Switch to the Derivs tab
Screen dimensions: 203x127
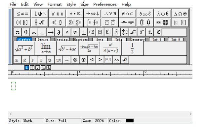tap(43, 39)
